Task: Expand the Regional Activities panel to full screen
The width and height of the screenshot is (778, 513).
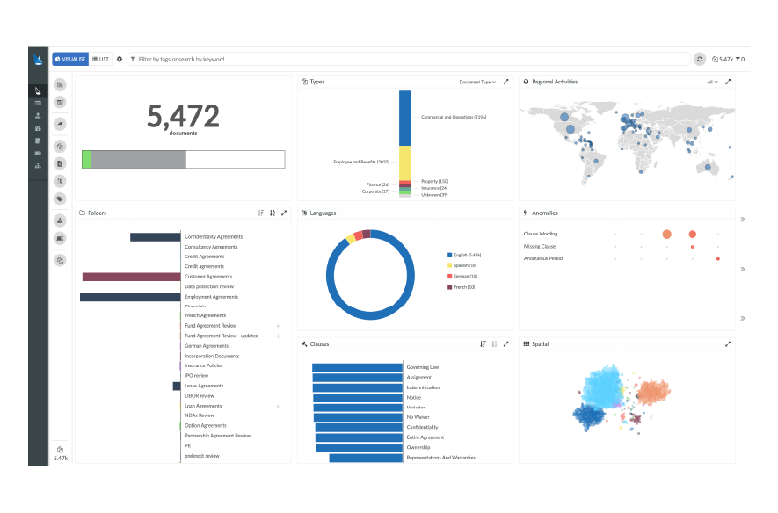Action: click(x=728, y=82)
